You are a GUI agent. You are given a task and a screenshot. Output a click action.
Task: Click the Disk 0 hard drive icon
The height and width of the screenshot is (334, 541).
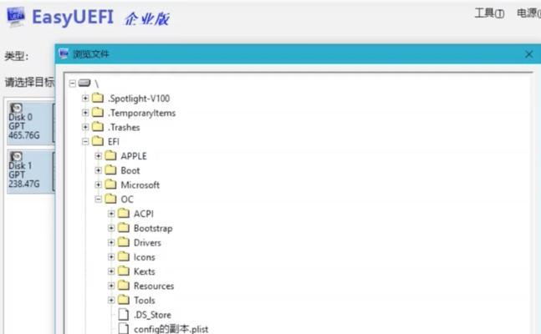16,108
